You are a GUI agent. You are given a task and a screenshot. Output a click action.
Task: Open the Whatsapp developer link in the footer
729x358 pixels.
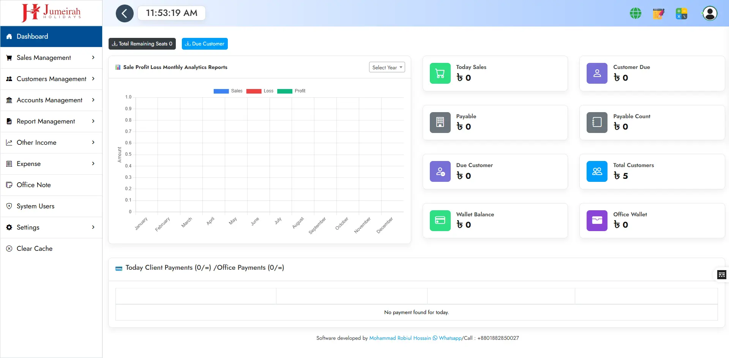click(x=450, y=338)
